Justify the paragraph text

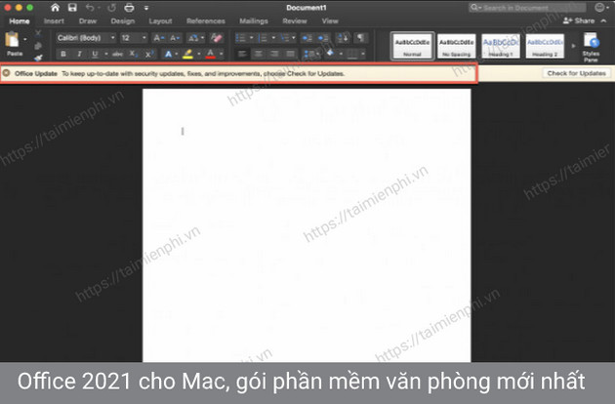coord(290,54)
